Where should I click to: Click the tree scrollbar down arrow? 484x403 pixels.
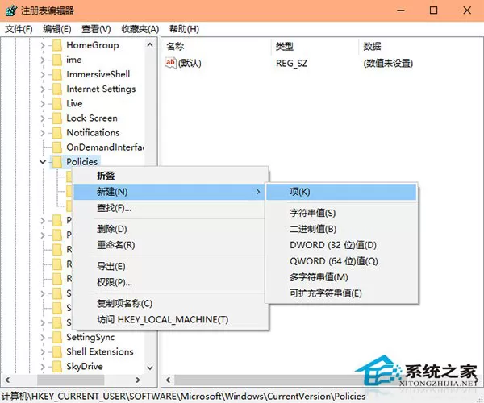[x=150, y=368]
